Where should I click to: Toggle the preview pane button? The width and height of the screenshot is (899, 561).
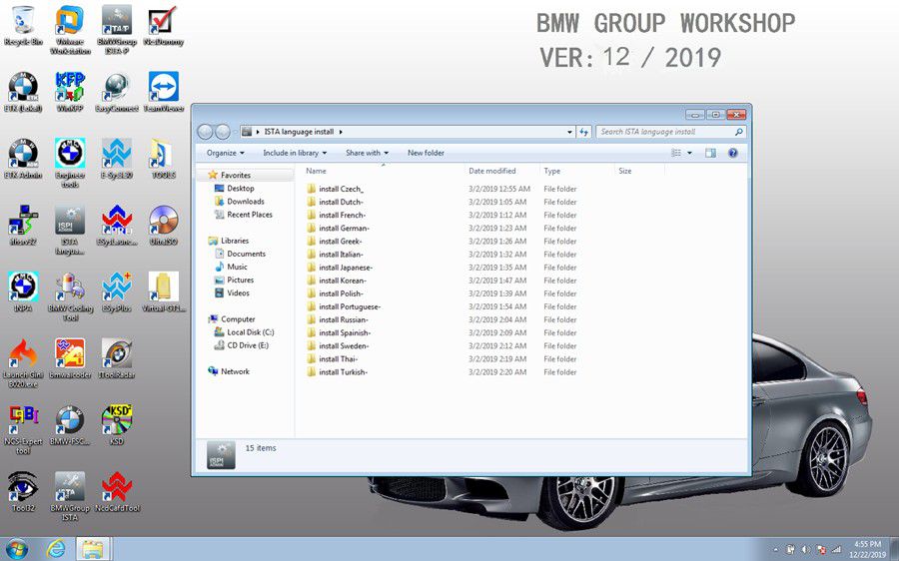[710, 153]
